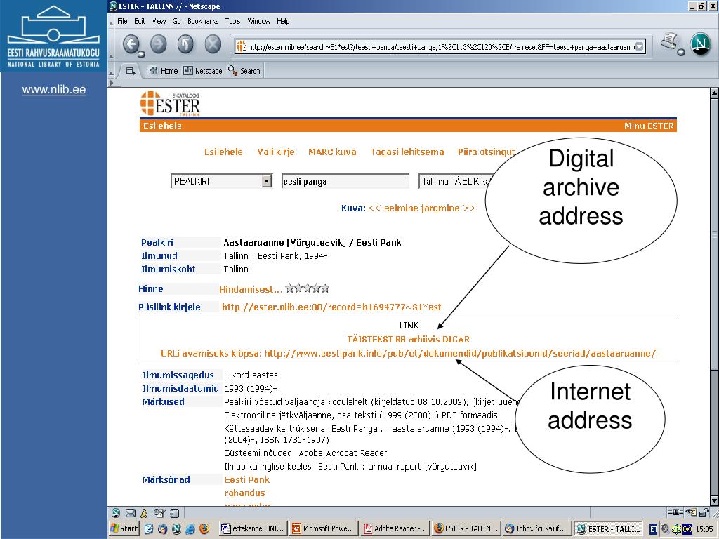Click the Firefox quick launch icon
Viewport: 719px width, 539px height.
(x=204, y=528)
